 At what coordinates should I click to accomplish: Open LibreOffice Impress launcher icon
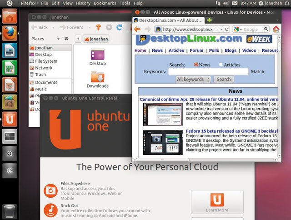coord(10,85)
